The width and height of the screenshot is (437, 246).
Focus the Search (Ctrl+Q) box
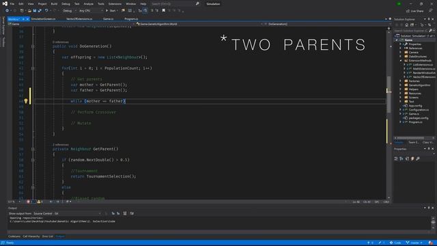click(x=173, y=4)
